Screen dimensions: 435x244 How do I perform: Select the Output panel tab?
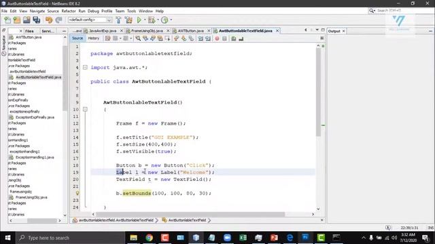point(334,31)
